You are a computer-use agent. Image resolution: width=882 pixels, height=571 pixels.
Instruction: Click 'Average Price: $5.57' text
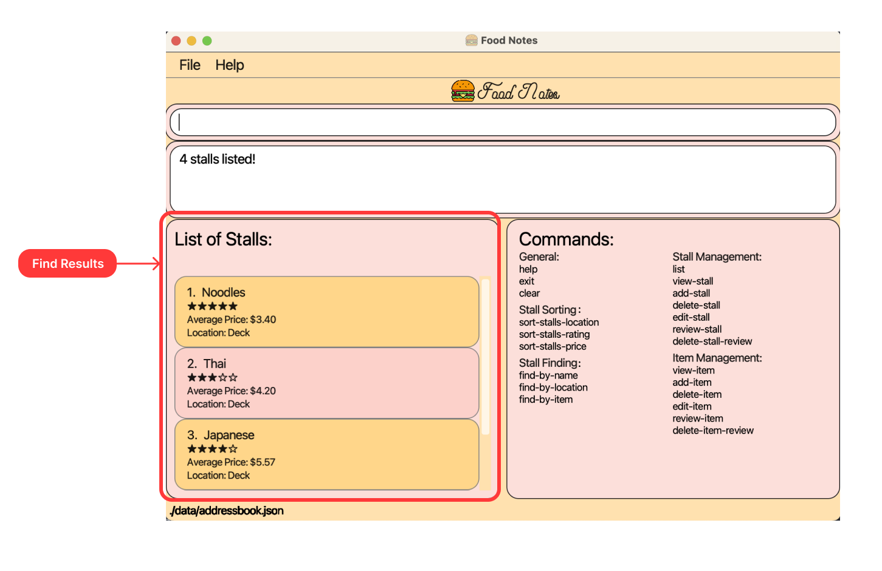tap(231, 462)
